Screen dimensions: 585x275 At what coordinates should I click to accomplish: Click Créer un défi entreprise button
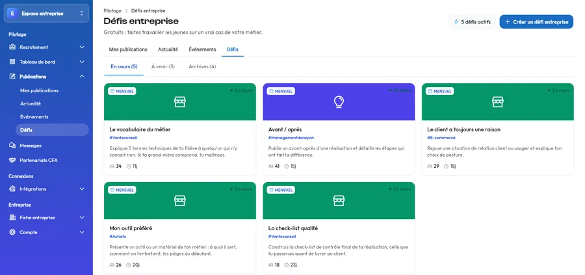pyautogui.click(x=536, y=22)
